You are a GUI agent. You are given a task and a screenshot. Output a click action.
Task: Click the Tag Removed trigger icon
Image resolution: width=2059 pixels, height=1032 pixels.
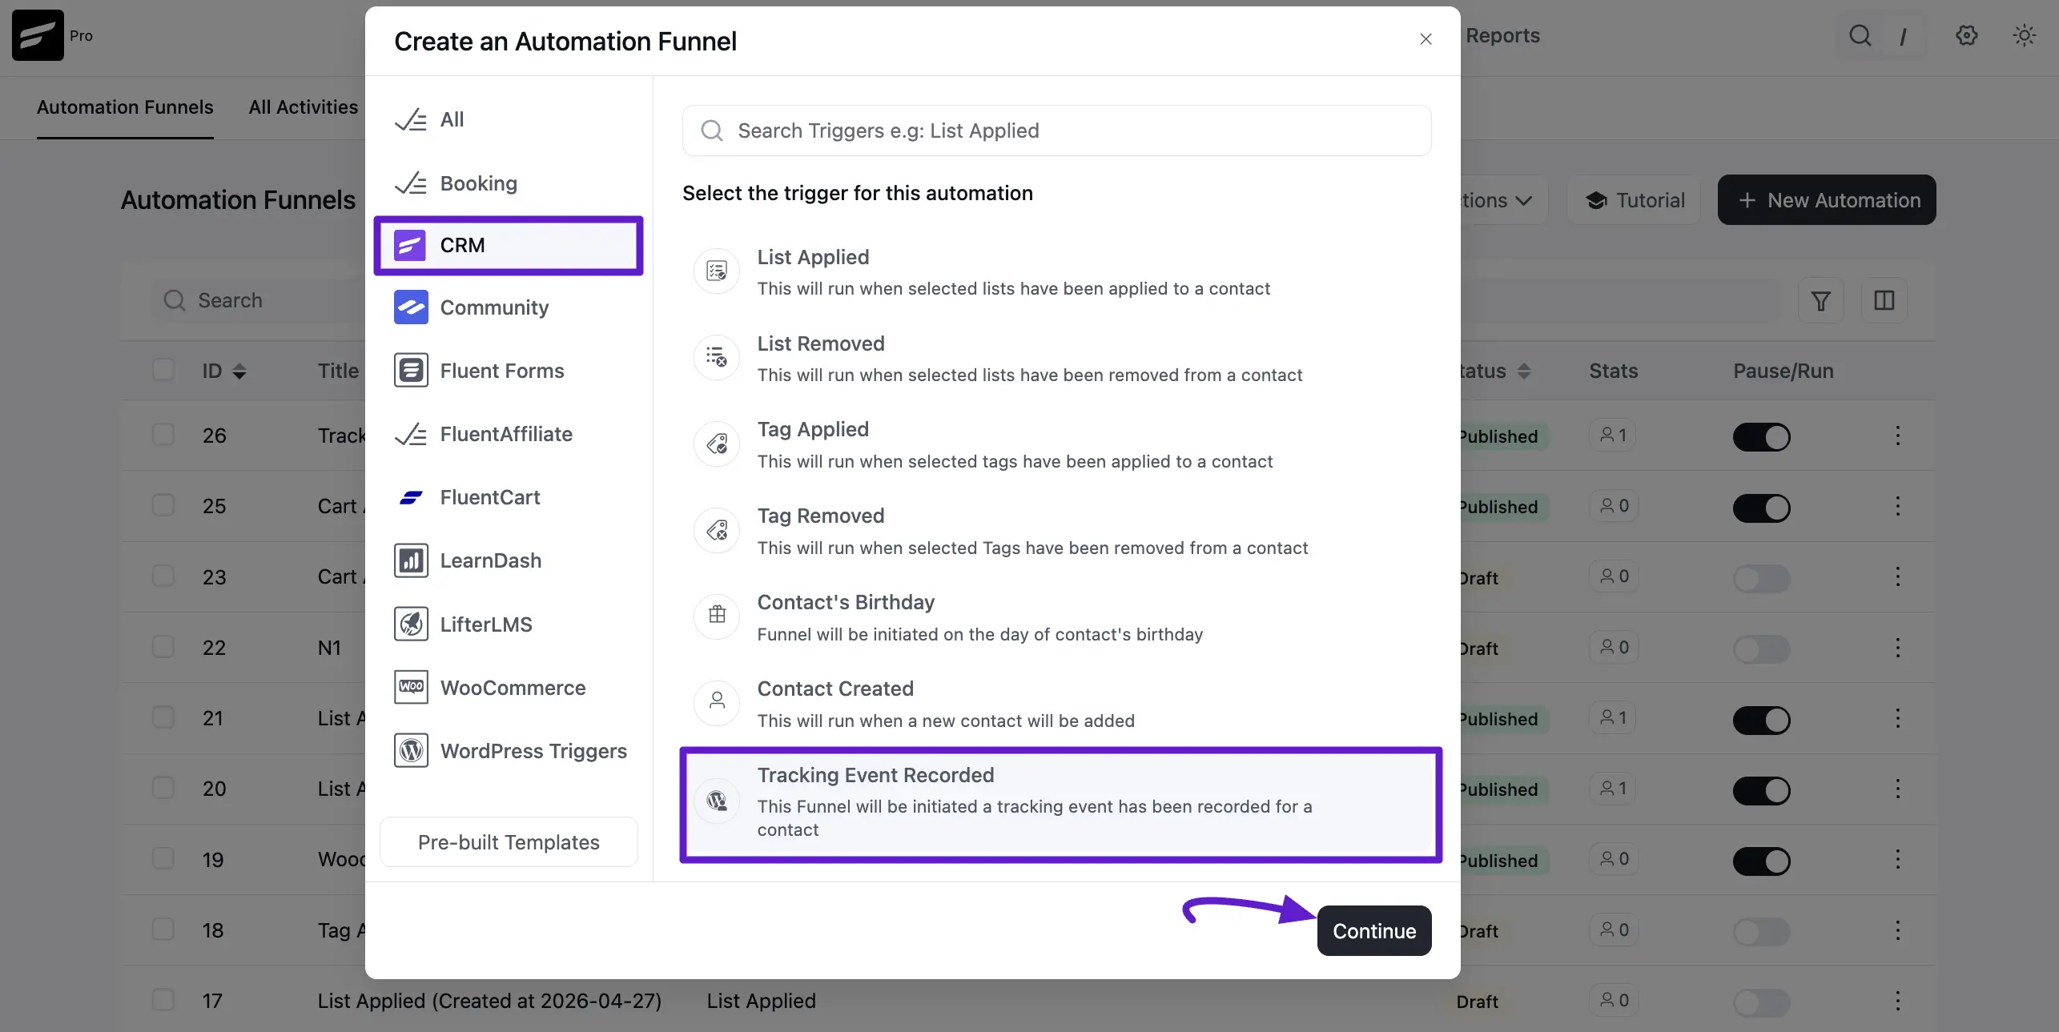point(717,531)
